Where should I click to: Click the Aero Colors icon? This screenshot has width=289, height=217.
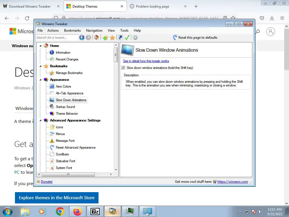click(52, 86)
